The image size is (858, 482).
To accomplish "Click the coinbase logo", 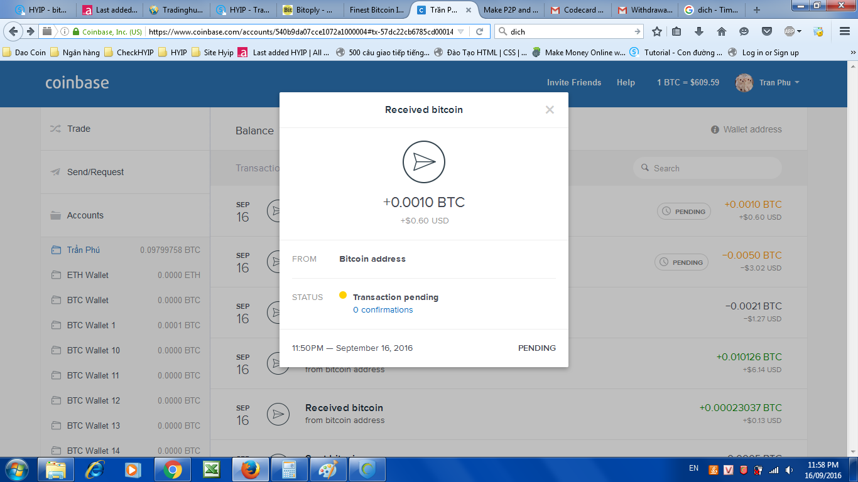I will [x=77, y=82].
